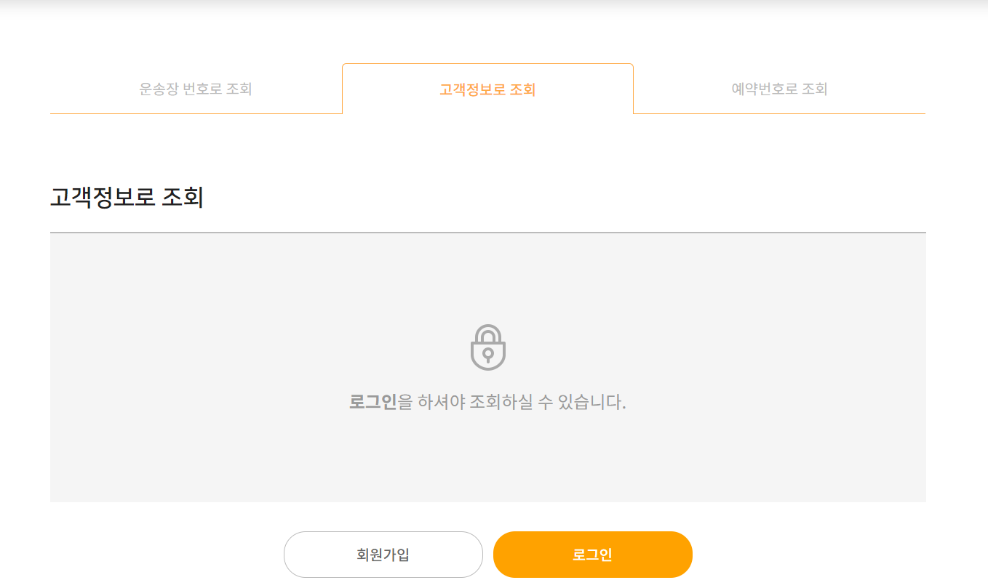Screen dimensions: 988x588
Task: Sign up via the 회원가입 pill button
Action: pos(383,555)
